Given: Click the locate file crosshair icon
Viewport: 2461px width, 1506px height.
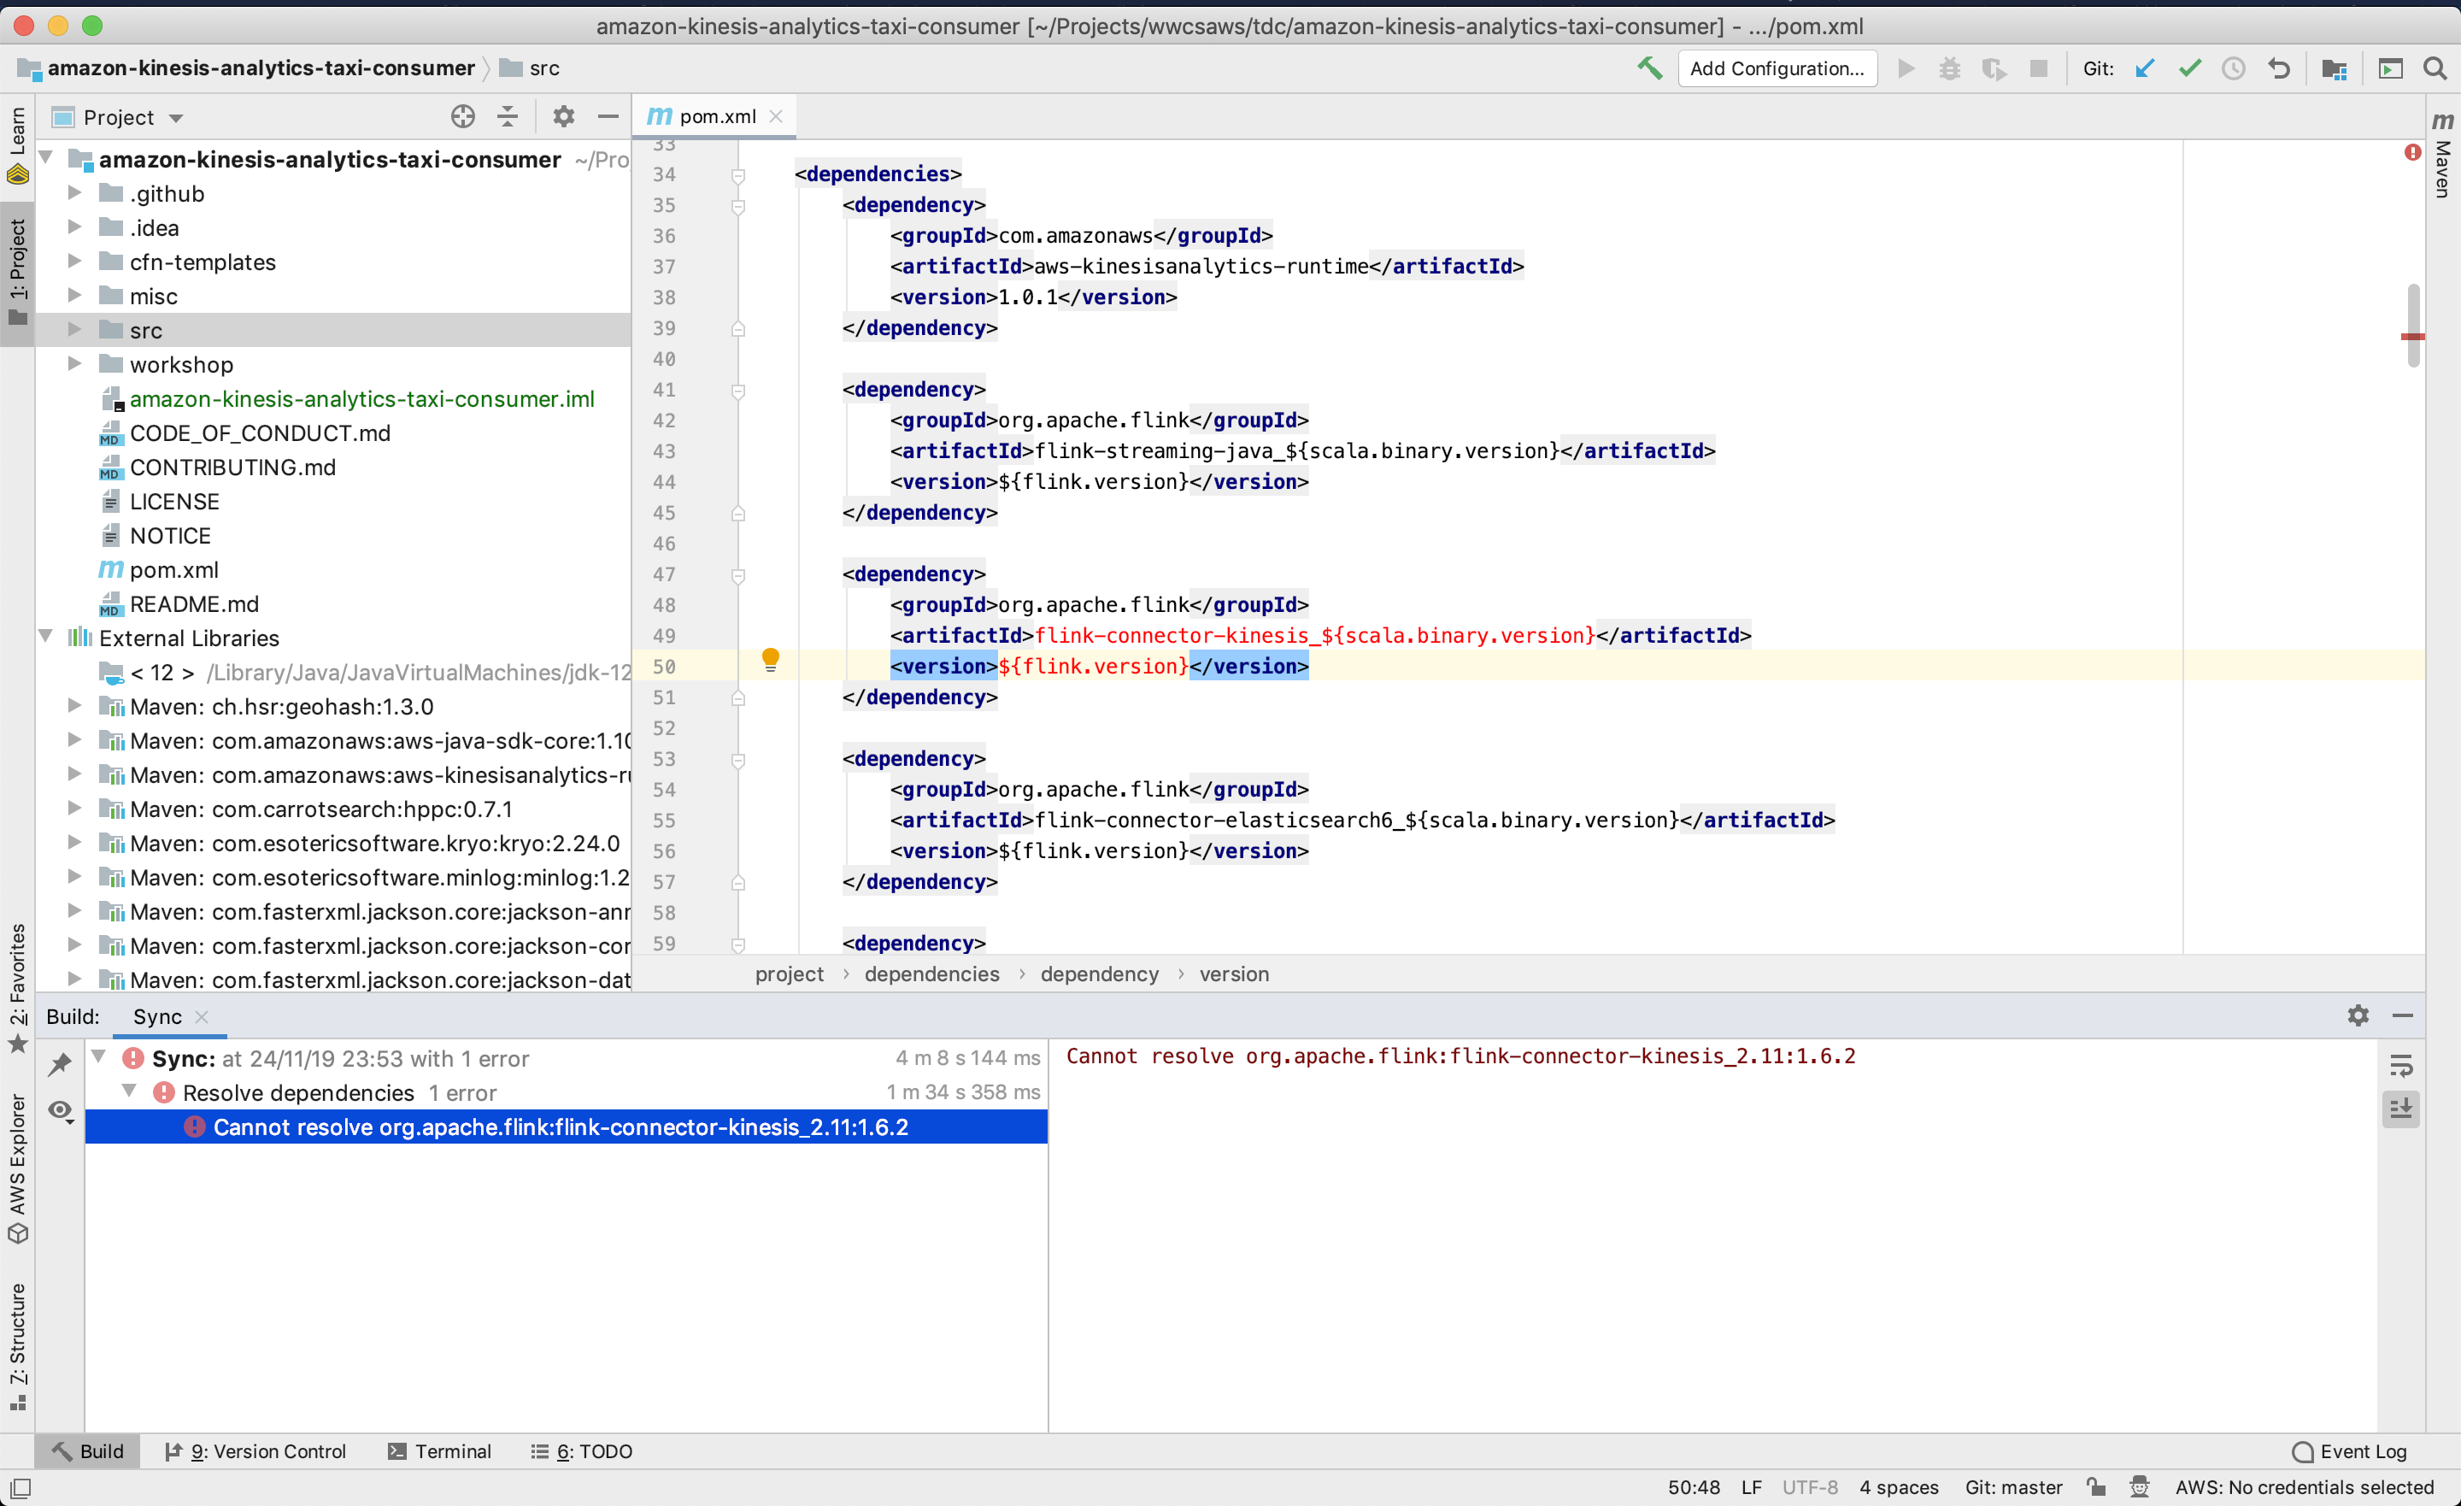Looking at the screenshot, I should [462, 117].
